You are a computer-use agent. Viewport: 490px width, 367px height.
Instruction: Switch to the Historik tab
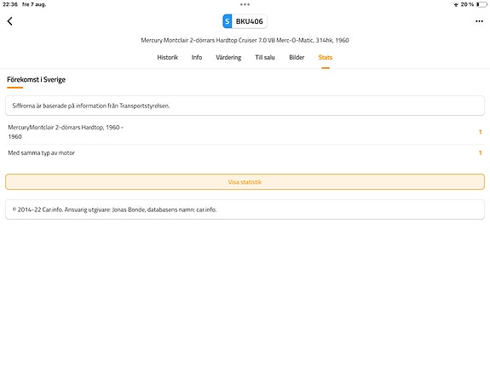pyautogui.click(x=168, y=57)
